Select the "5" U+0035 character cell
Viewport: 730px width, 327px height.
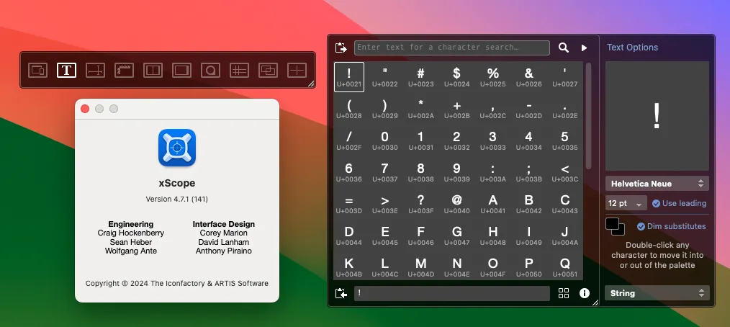click(x=564, y=140)
